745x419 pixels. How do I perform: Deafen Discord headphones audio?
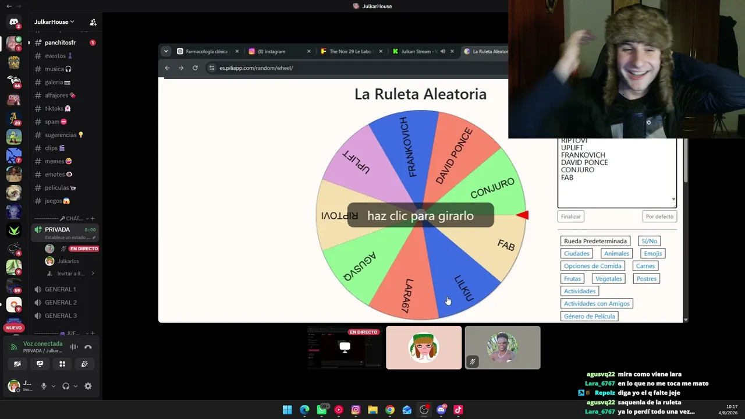pos(66,386)
